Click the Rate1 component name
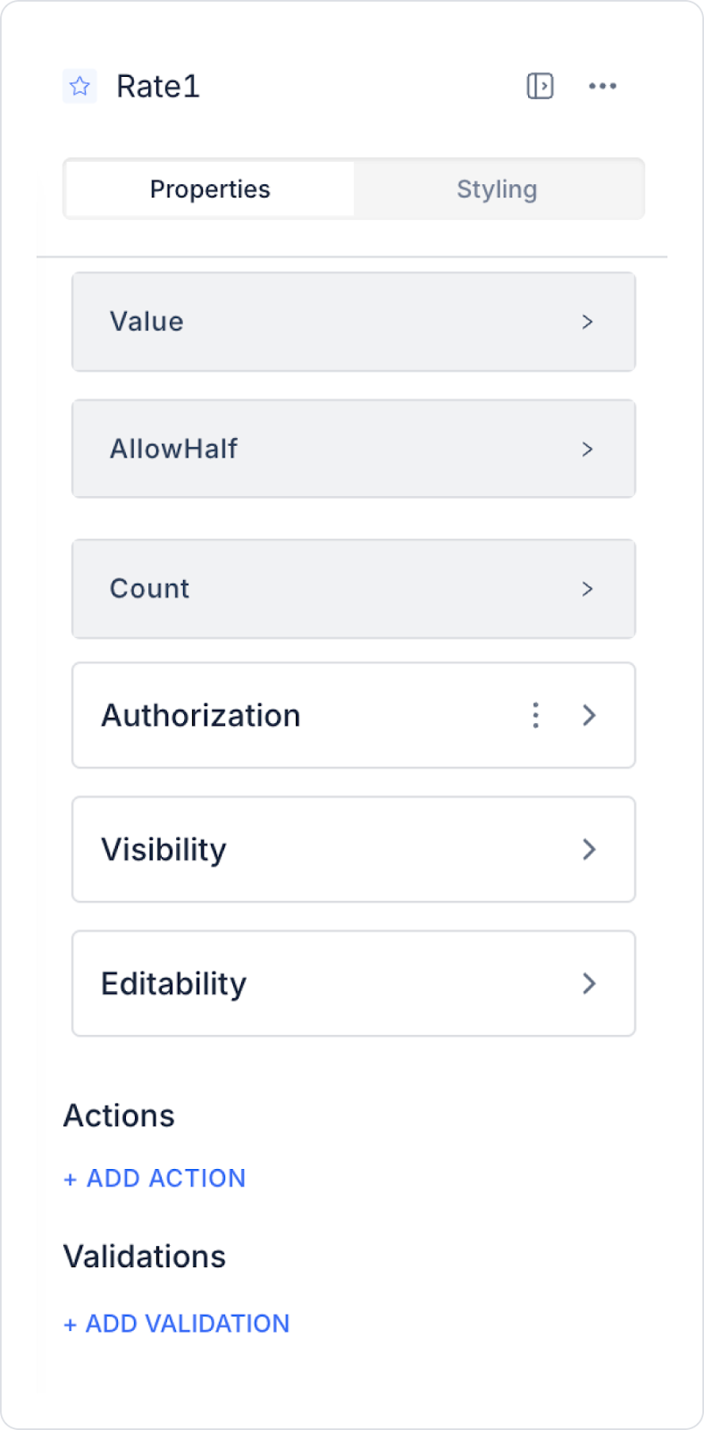This screenshot has height=1430, width=704. (x=158, y=87)
